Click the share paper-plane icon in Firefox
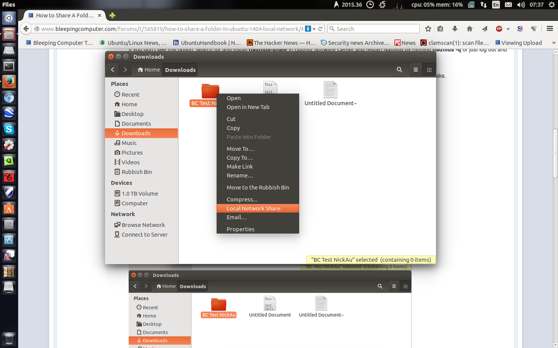This screenshot has width=558, height=348. 484,29
